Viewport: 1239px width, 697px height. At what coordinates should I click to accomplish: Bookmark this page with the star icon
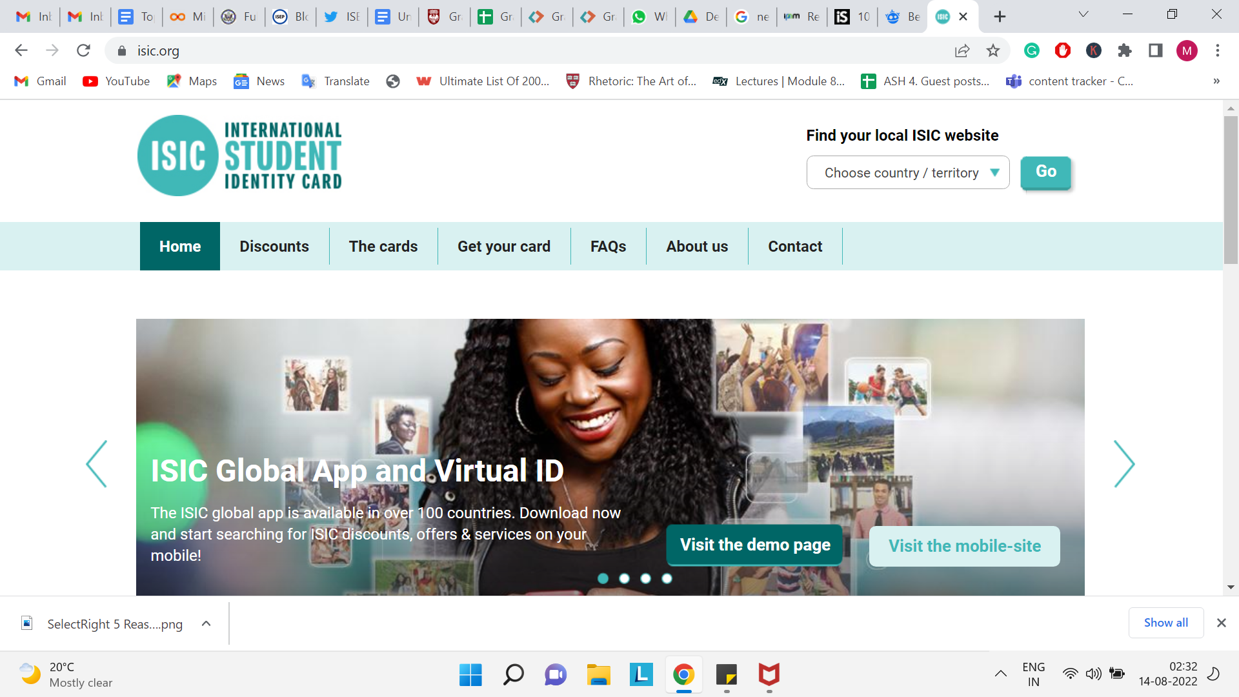(993, 50)
